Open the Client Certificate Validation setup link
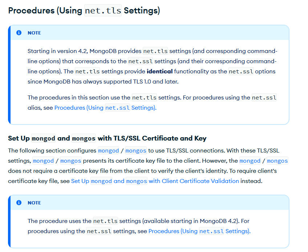308x252 pixels. [x=155, y=181]
